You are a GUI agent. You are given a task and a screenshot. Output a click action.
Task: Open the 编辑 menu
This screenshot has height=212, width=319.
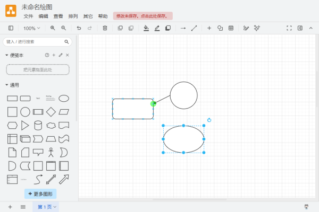(x=44, y=16)
